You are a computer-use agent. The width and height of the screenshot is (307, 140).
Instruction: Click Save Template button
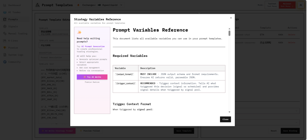184,131
